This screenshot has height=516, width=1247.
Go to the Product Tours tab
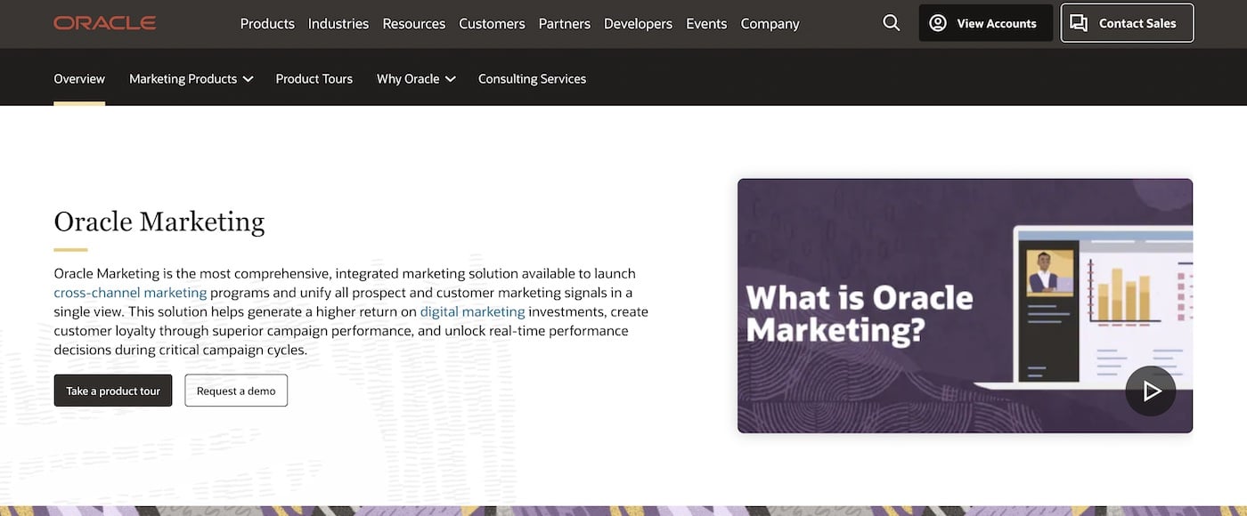pos(314,78)
